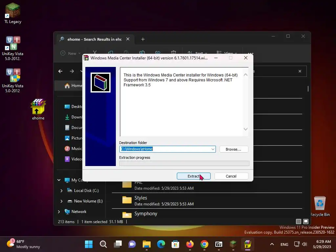Viewport: 336px width, 252px height.
Task: Launch Google Chrome from taskbar
Action: coord(204,244)
